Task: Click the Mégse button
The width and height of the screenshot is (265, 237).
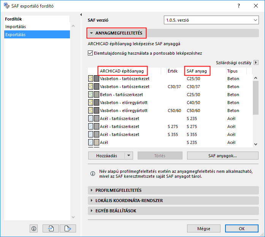Action: pos(204,229)
